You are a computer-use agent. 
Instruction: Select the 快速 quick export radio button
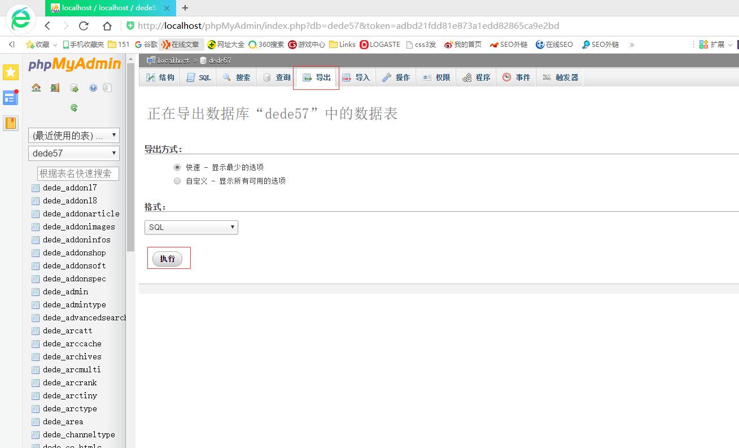(x=177, y=167)
